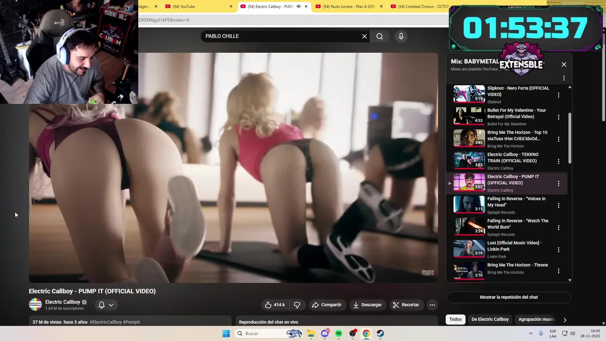606x341 pixels.
Task: Open the Electric Callboy channel avatar
Action: click(x=35, y=305)
